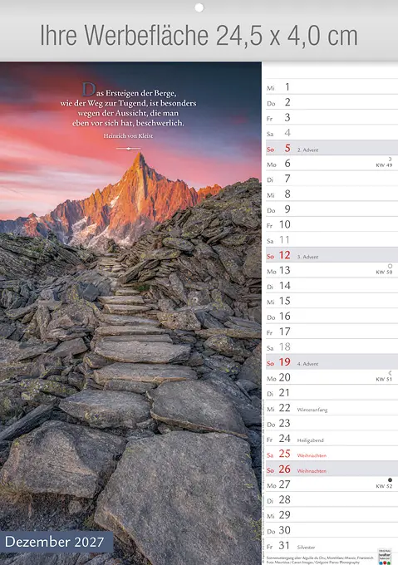Click the "KW 51" week label
398x565 pixels.
384,379
